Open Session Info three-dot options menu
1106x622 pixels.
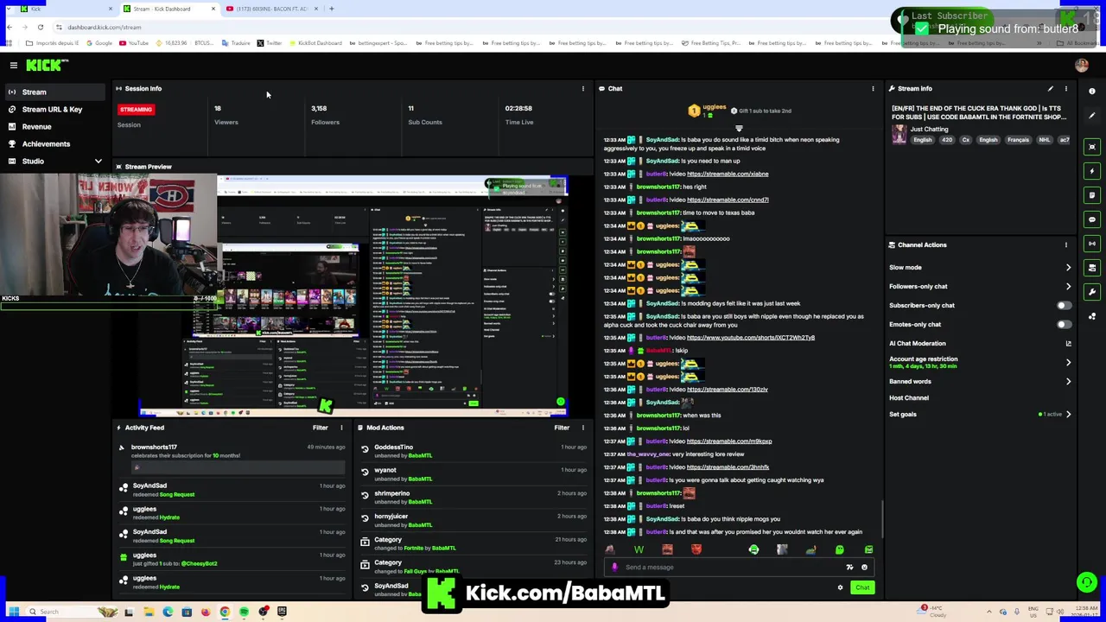tap(582, 88)
